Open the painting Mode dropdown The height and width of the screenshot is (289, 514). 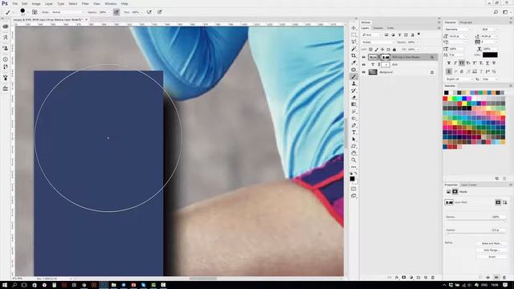67,12
